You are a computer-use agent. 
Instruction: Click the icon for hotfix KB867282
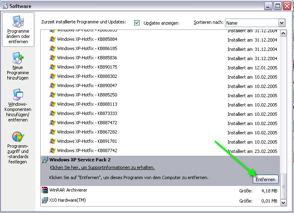(x=52, y=132)
